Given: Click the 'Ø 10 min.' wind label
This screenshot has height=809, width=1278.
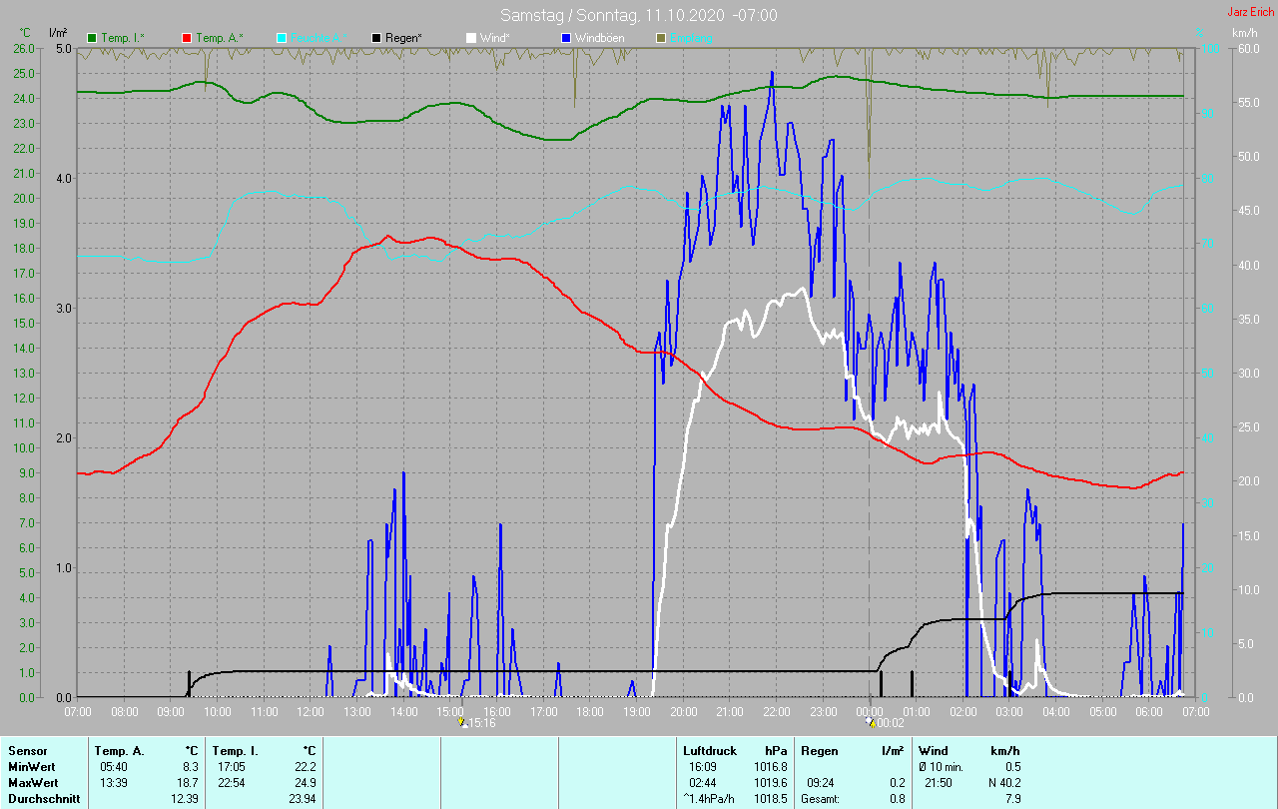Looking at the screenshot, I should pos(942,767).
